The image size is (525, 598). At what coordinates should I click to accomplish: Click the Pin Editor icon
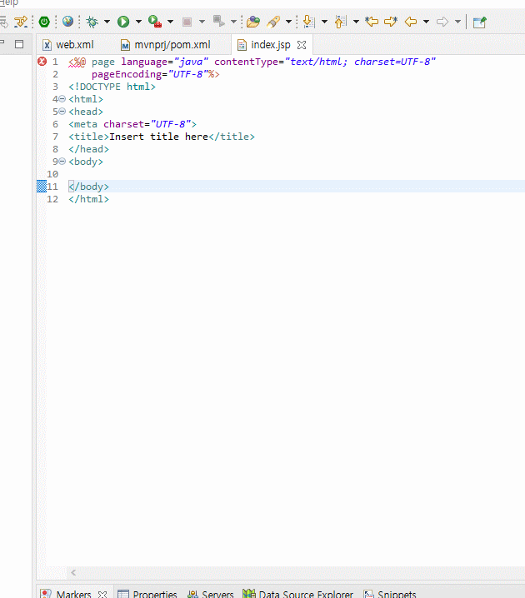(480, 22)
